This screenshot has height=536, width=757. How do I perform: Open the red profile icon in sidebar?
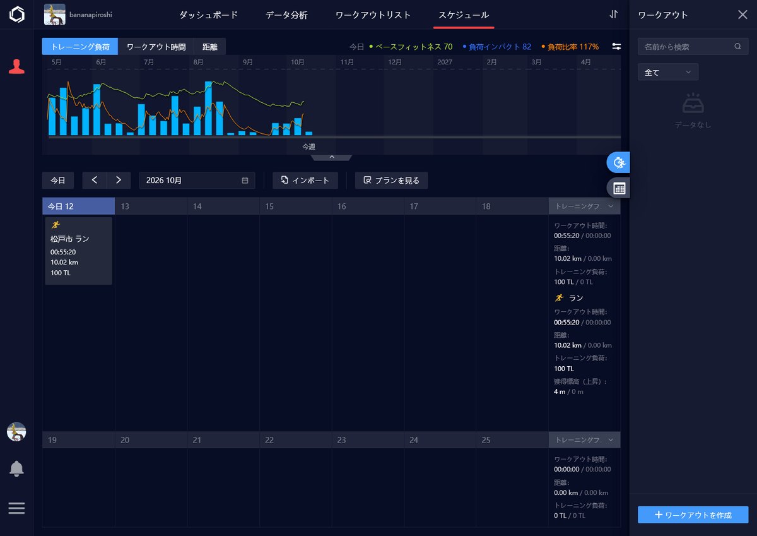point(17,67)
